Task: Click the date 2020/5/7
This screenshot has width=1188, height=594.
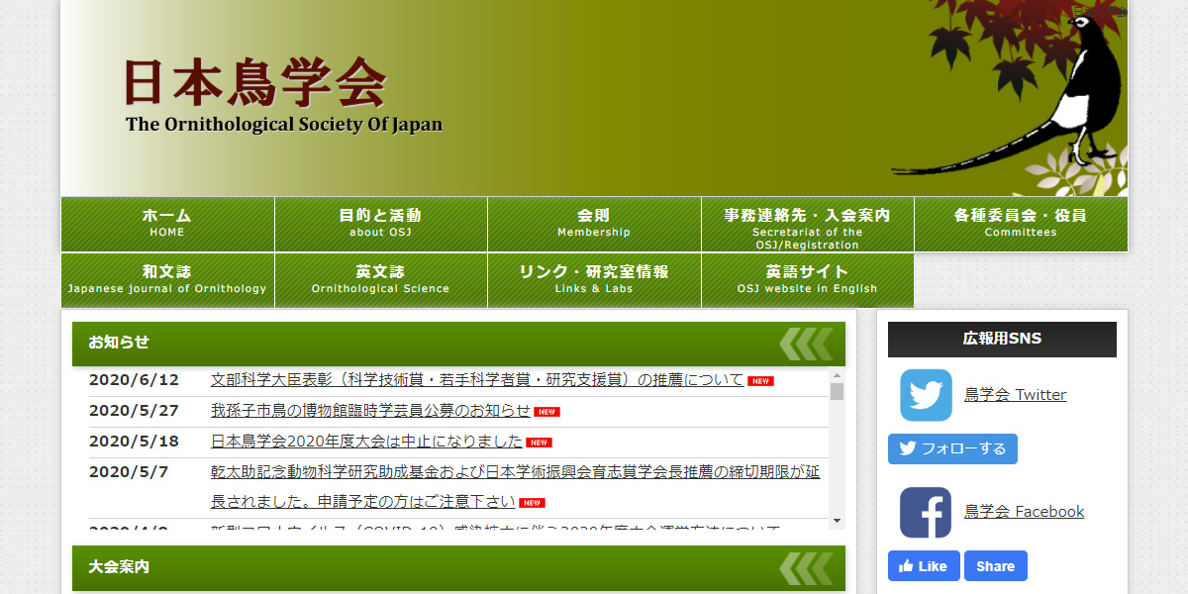Action: 129,472
